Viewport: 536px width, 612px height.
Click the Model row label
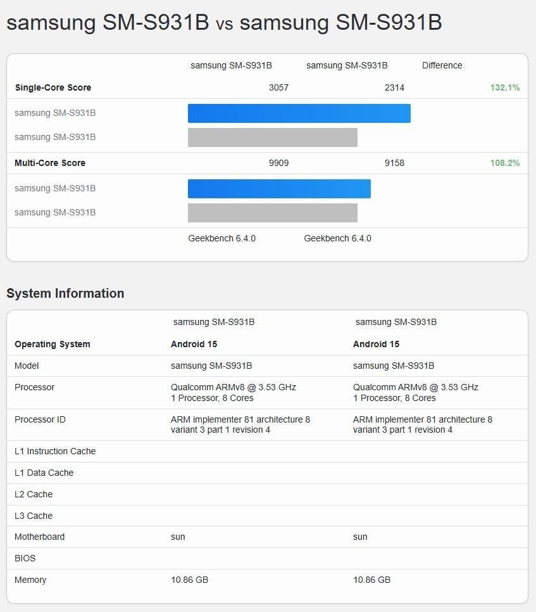[27, 366]
